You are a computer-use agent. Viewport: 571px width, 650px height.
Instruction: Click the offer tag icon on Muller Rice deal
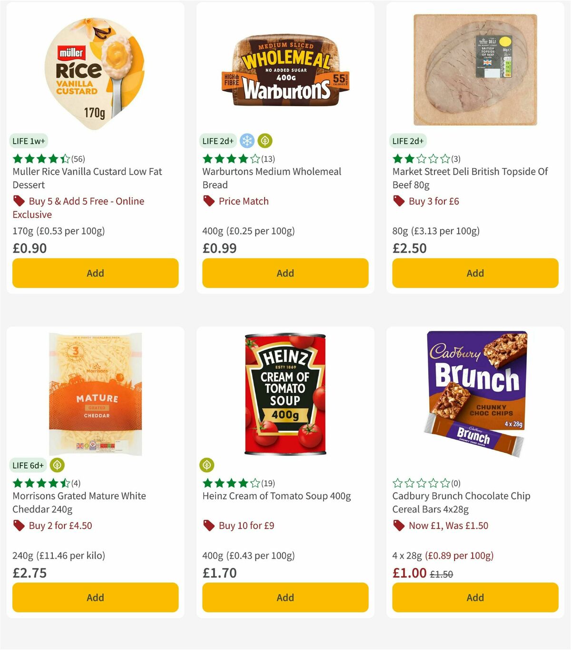click(19, 201)
